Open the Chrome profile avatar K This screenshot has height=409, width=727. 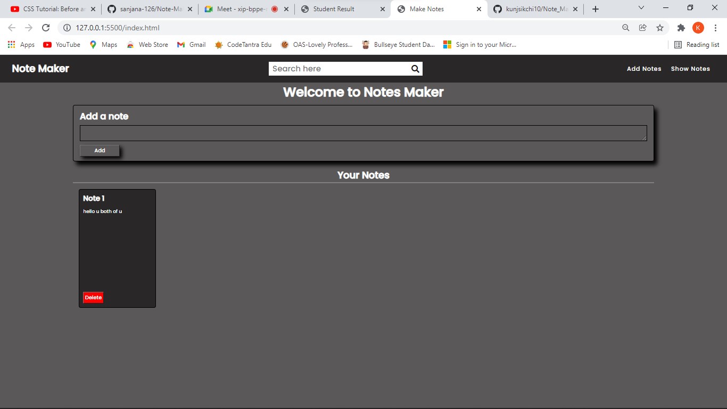point(698,28)
